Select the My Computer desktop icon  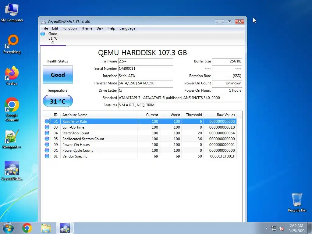tap(12, 13)
